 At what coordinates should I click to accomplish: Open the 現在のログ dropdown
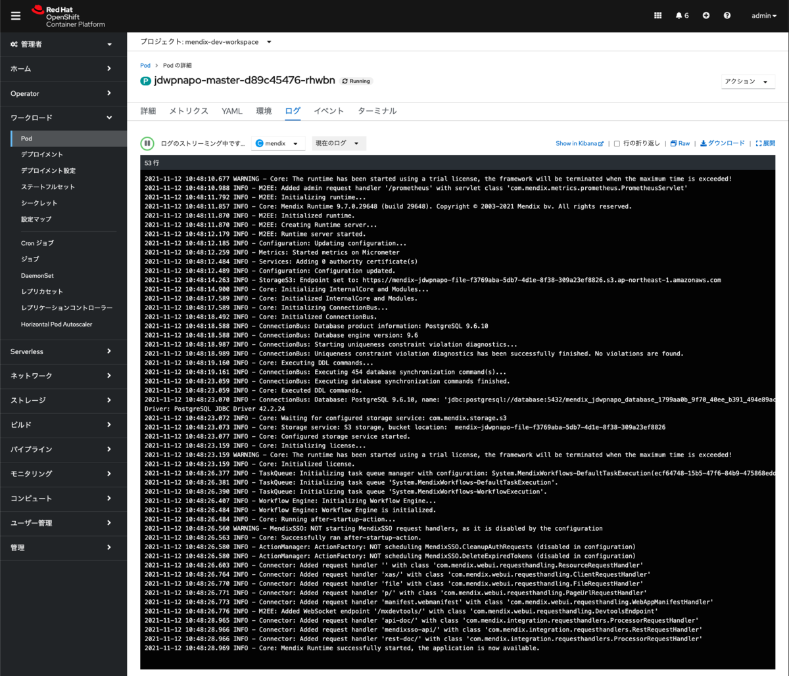(x=338, y=143)
